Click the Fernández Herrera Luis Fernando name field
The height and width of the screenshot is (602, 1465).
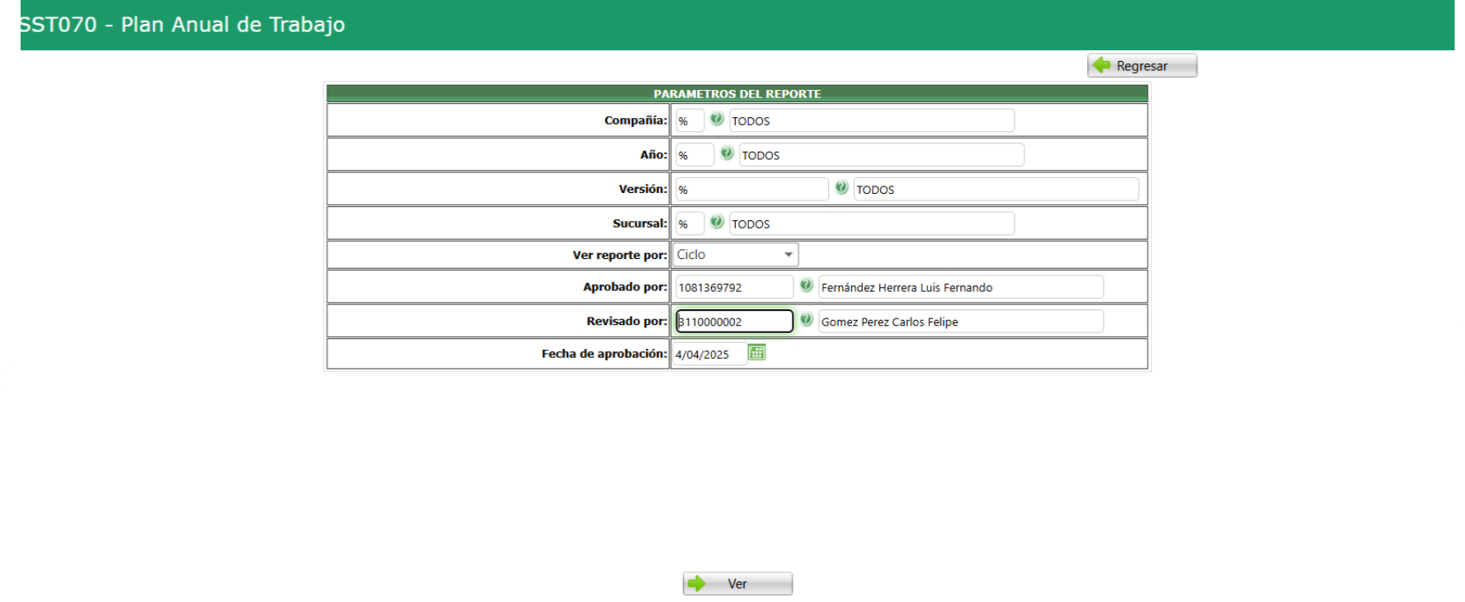pyautogui.click(x=961, y=287)
